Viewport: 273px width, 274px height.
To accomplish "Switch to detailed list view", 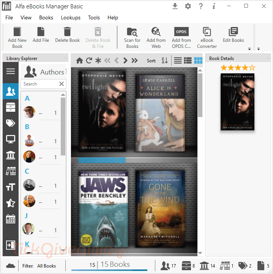I will click(x=188, y=61).
